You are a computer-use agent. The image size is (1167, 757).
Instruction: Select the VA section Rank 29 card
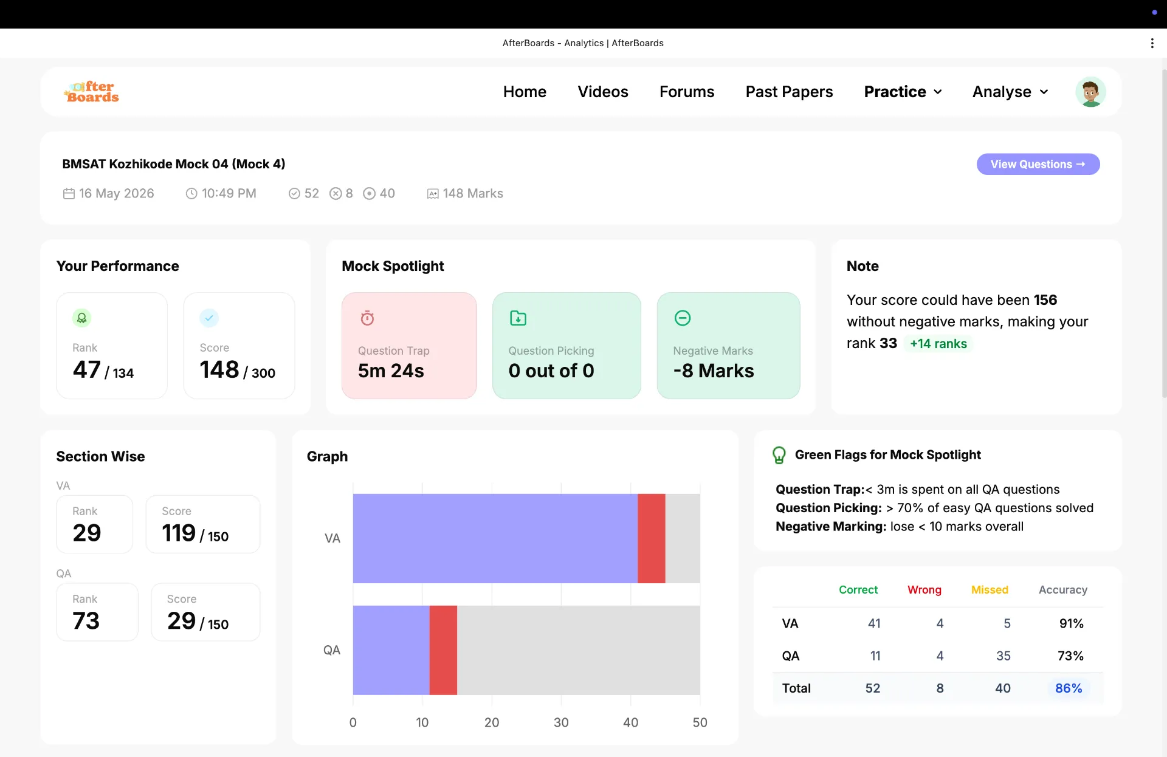pos(94,524)
